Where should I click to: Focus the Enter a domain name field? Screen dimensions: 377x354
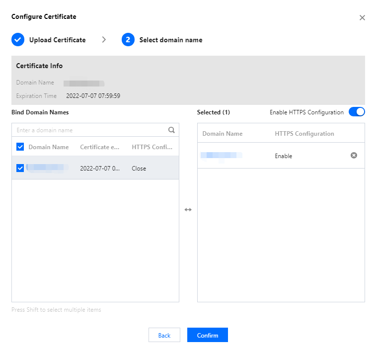[90, 130]
